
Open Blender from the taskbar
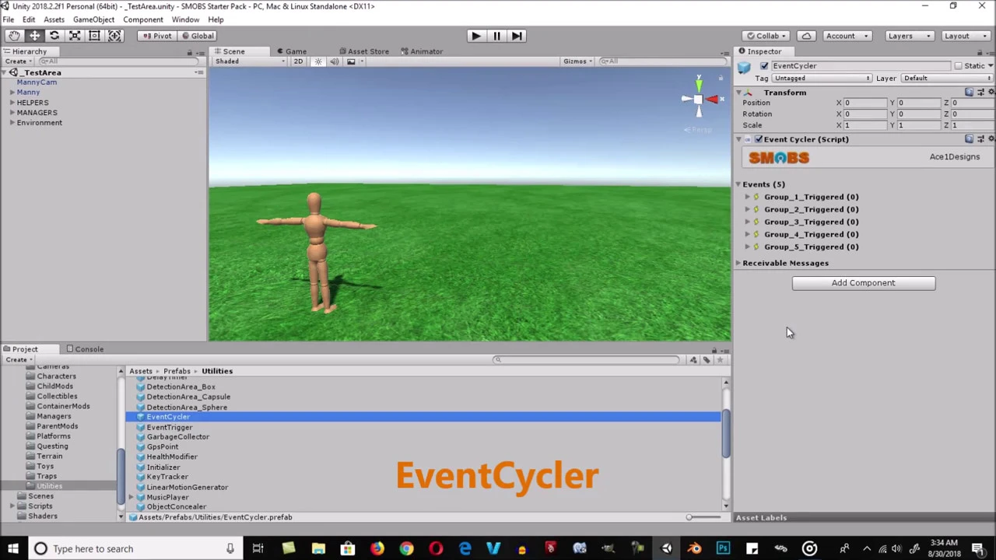[694, 549]
